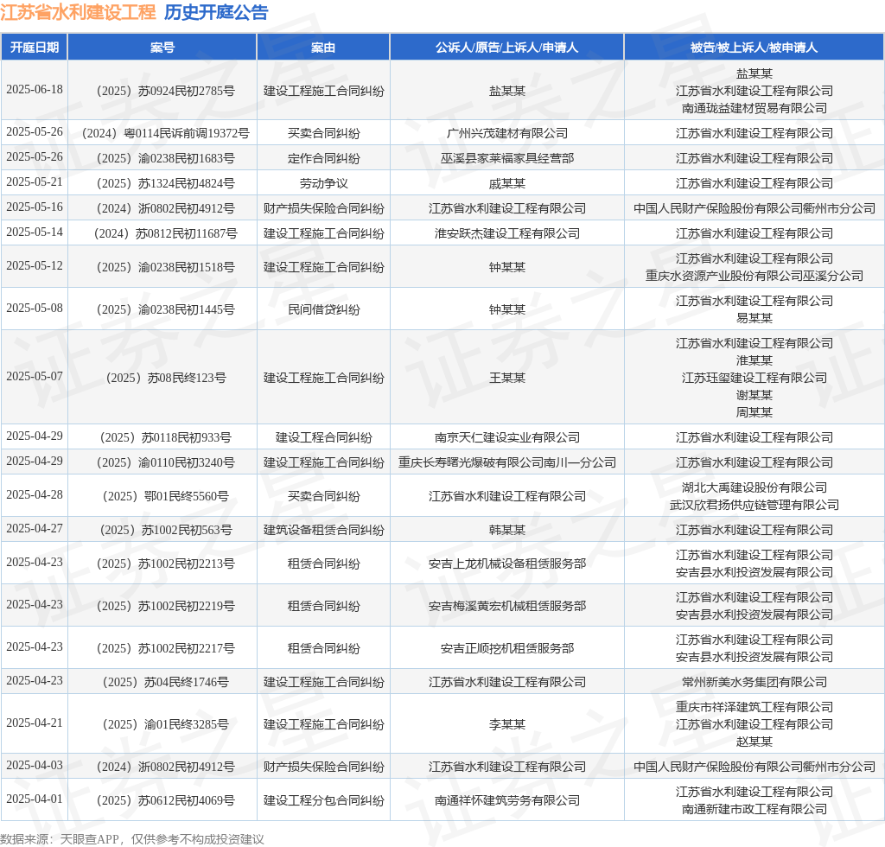Select case number (2024)苏0812民初11687号
Screen dimensions: 885x847
(163, 233)
